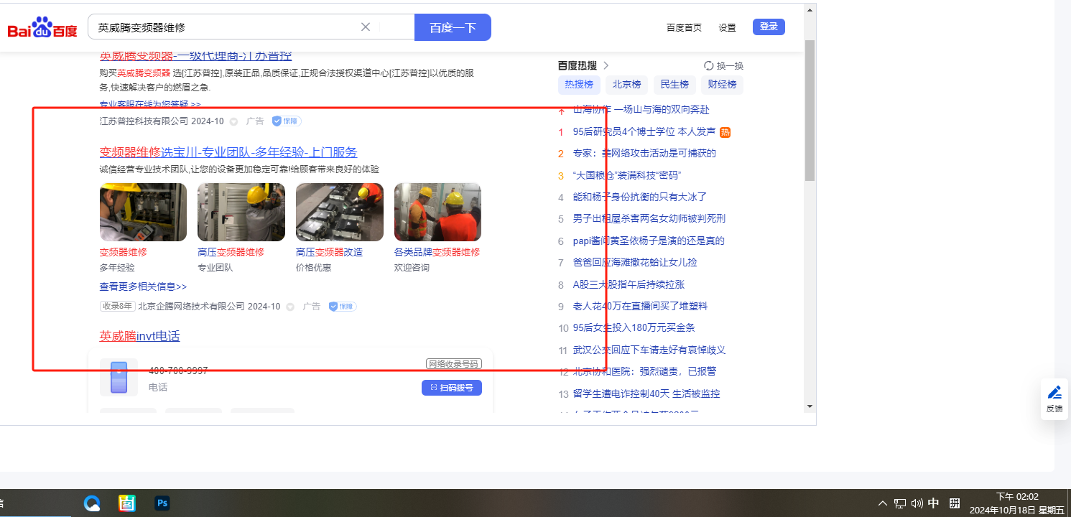Toggle the 中 input language indicator
Image resolution: width=1071 pixels, height=517 pixels.
point(934,503)
